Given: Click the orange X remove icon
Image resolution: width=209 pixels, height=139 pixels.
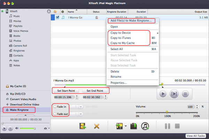Looking at the screenshot, I should (x=96, y=126).
